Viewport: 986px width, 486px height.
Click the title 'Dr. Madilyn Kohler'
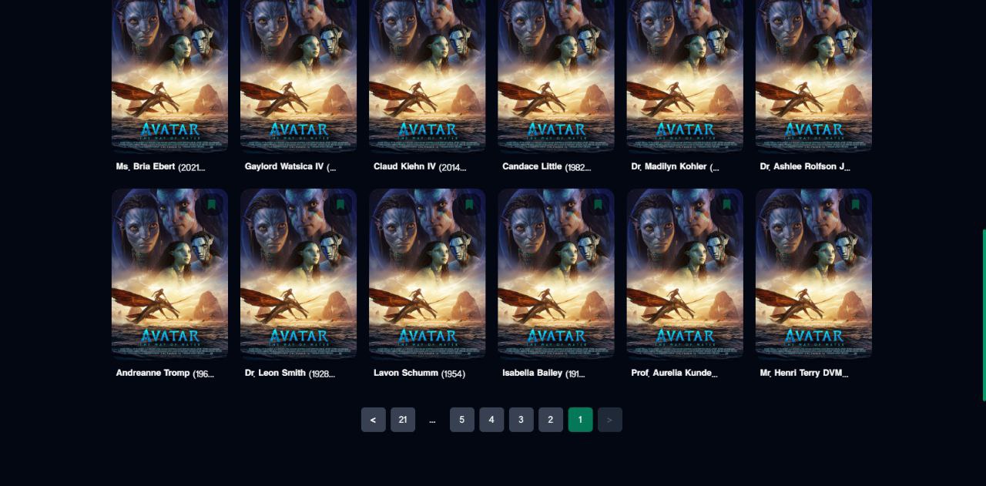[x=669, y=166]
